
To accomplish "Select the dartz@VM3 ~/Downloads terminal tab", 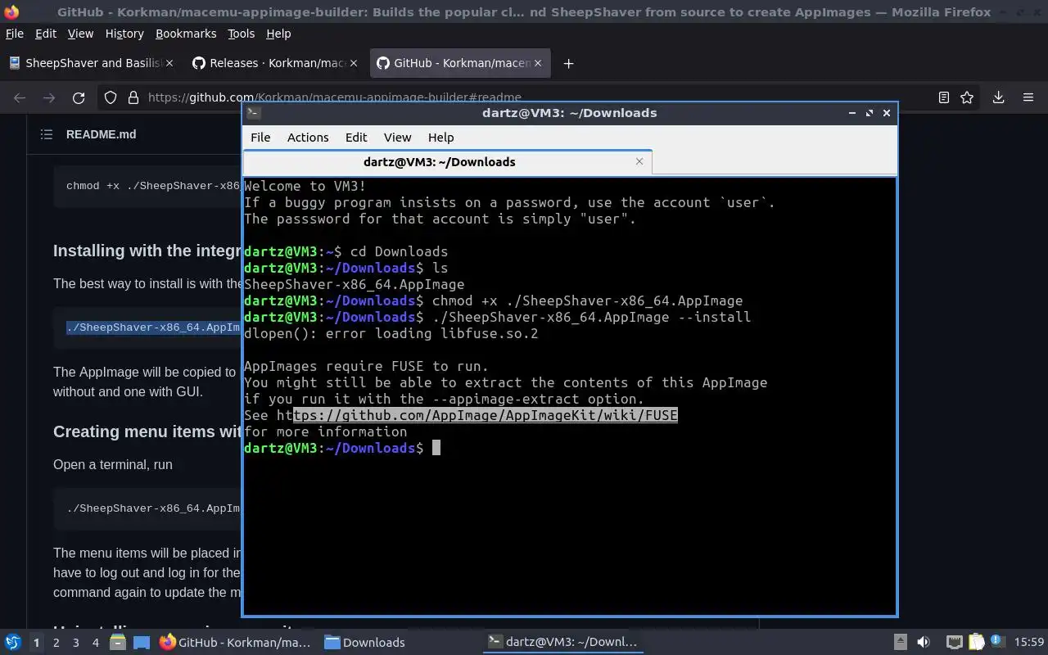I will pos(447,161).
